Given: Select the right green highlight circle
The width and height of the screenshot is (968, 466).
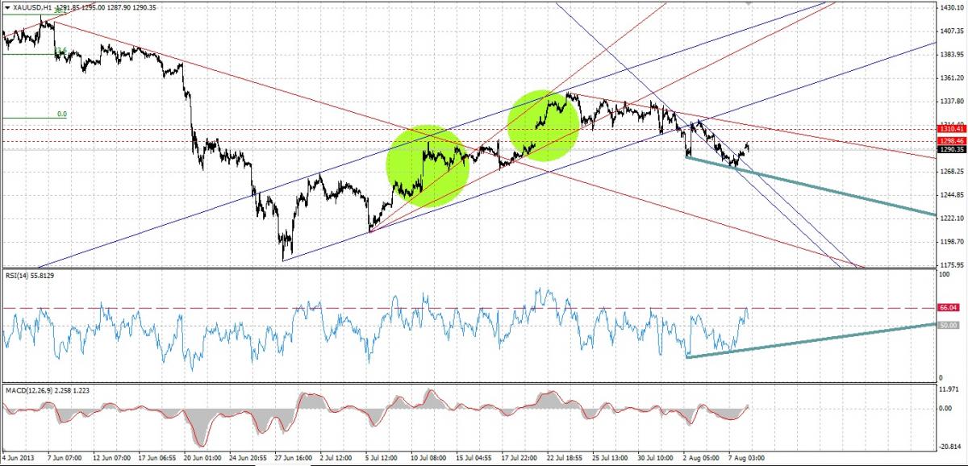Looking at the screenshot, I should click(x=544, y=124).
